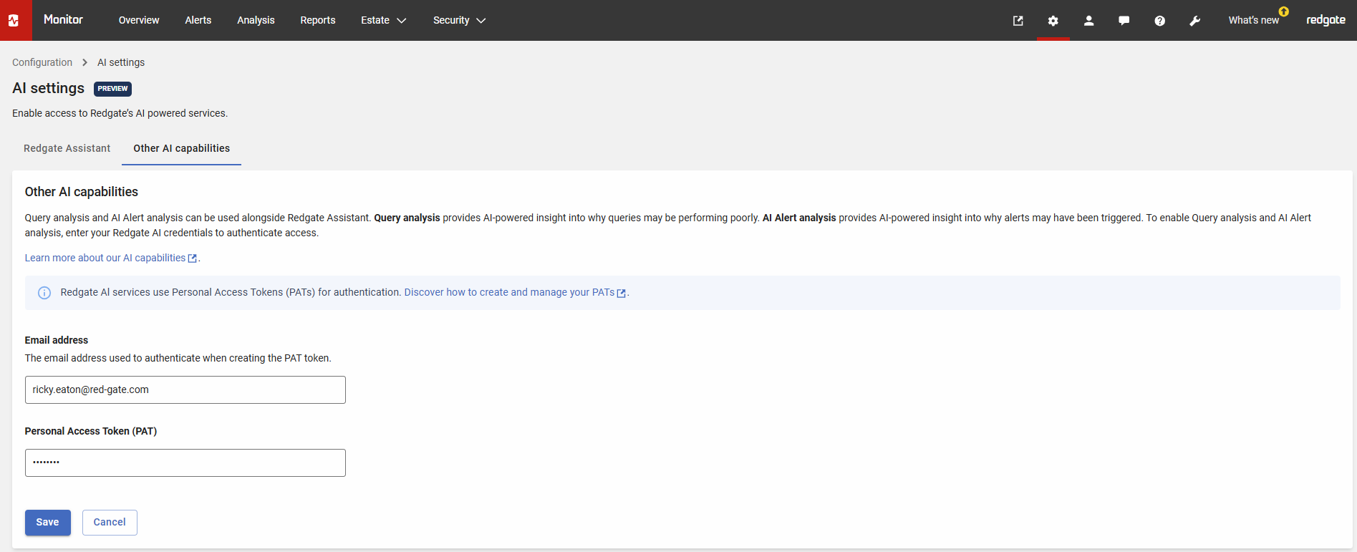Screen dimensions: 1357x552
Task: Open the Configuration gear icon
Action: pos(1053,21)
